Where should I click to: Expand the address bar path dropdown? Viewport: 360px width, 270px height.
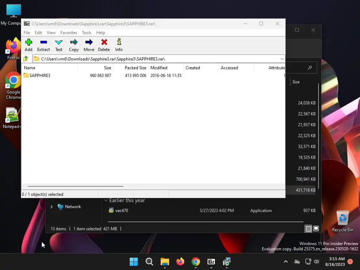282,59
